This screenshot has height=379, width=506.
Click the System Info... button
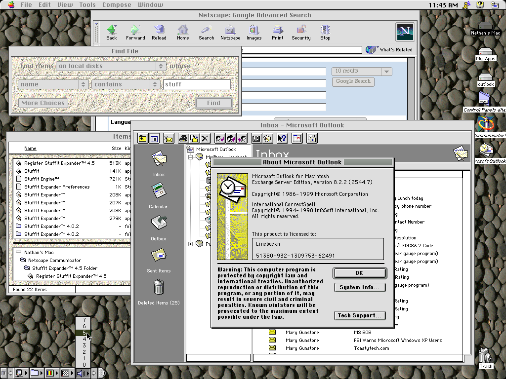pos(359,287)
